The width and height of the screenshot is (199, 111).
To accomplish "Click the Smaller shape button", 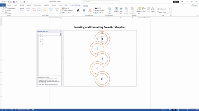I will [8, 13].
